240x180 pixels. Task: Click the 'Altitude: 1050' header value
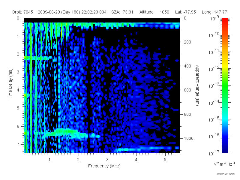(154, 12)
